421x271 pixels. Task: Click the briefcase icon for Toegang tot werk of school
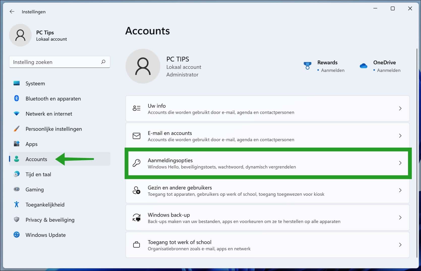(136, 245)
